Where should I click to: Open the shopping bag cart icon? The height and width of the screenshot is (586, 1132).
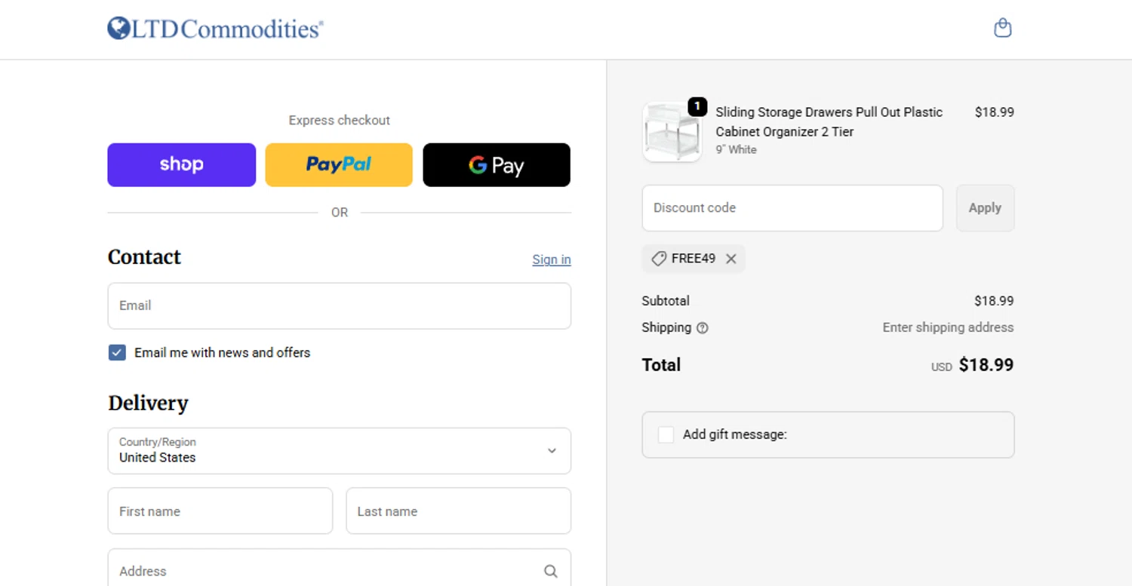(x=1002, y=29)
